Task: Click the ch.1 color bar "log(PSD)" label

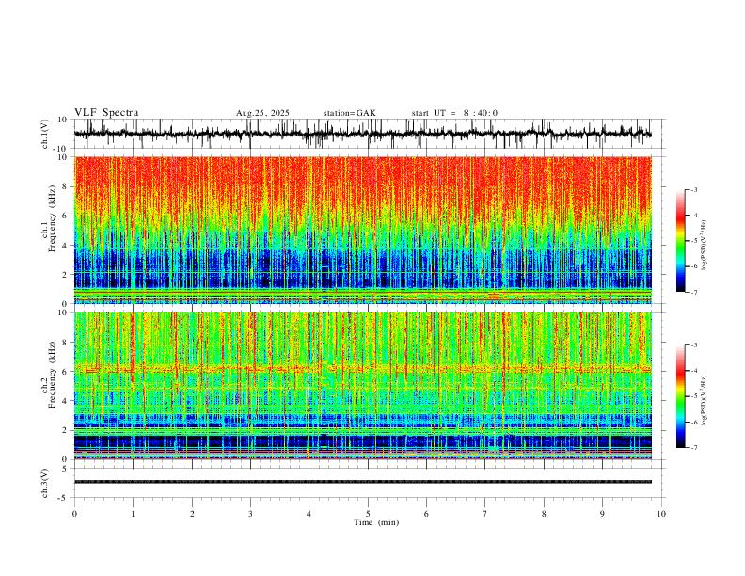Action: (x=704, y=246)
